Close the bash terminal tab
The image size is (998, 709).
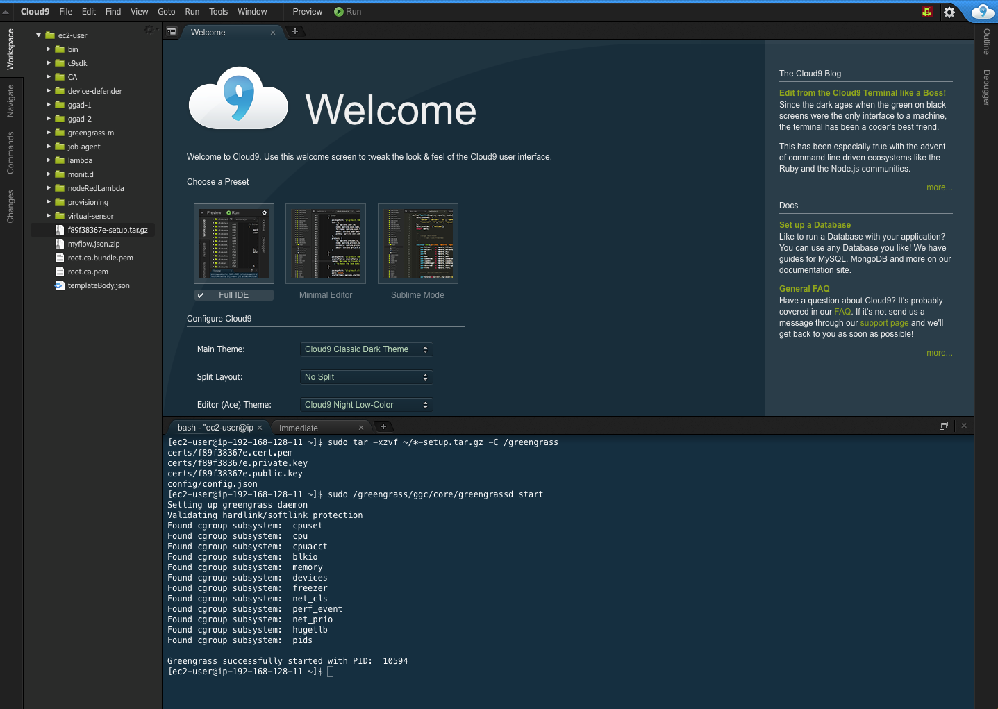pos(260,428)
